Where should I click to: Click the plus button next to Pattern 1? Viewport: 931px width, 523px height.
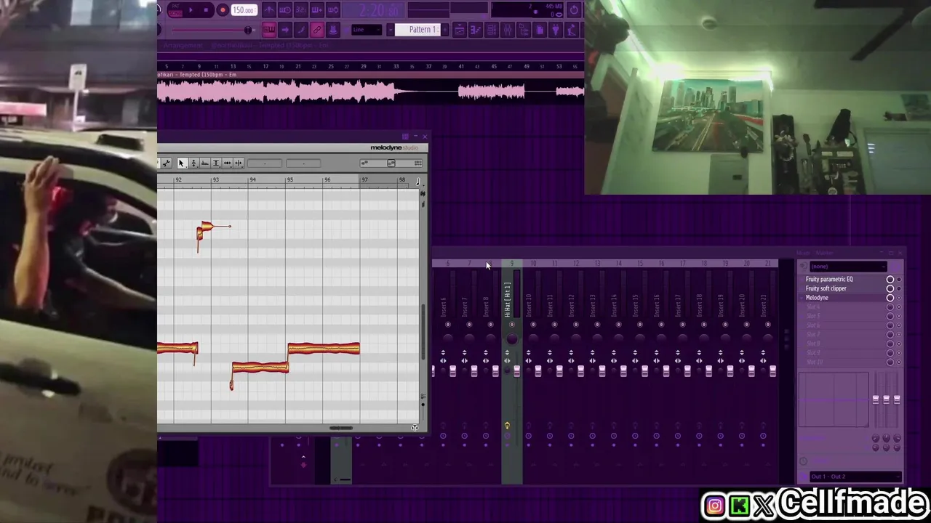[445, 30]
